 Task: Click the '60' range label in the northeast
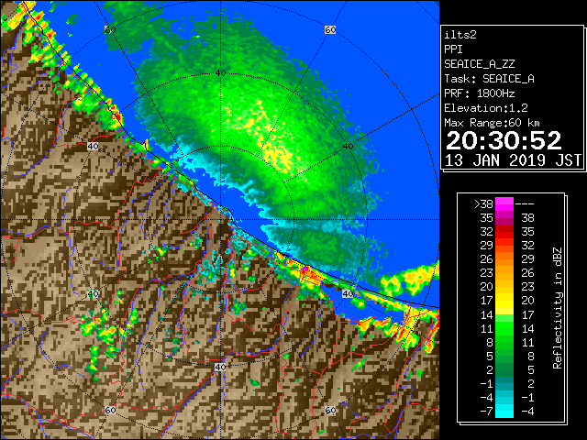(330, 29)
